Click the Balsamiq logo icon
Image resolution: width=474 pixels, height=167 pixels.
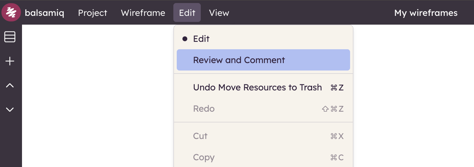point(11,13)
